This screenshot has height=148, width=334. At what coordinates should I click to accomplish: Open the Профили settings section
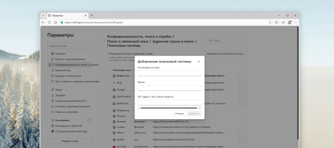[x=60, y=53]
